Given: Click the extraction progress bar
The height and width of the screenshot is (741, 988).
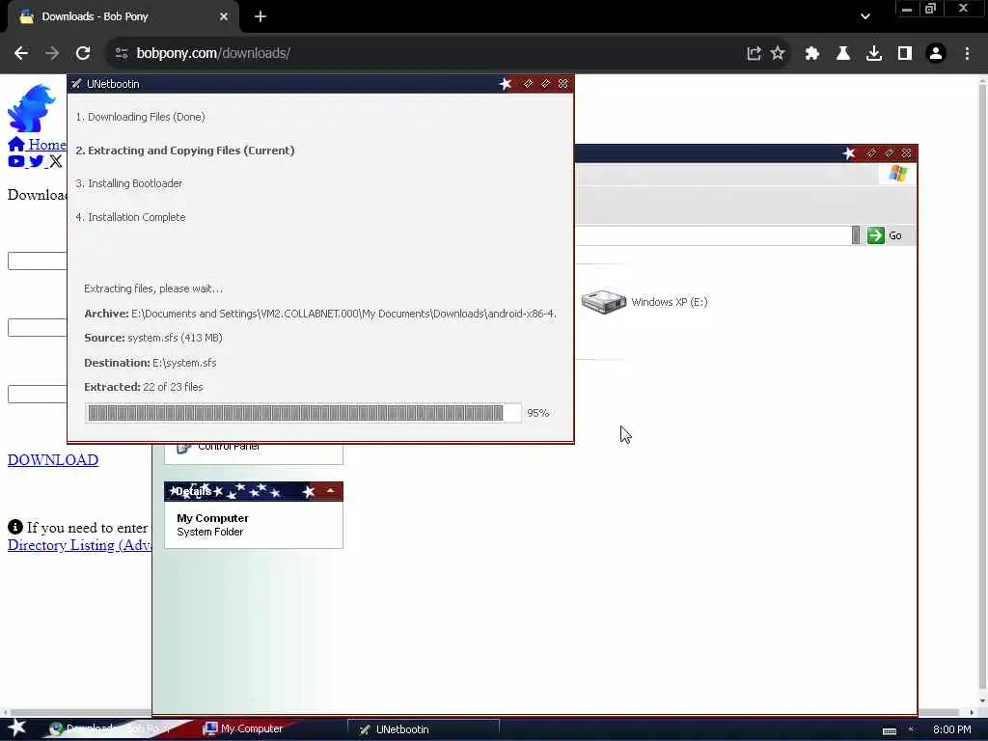Looking at the screenshot, I should (x=303, y=413).
